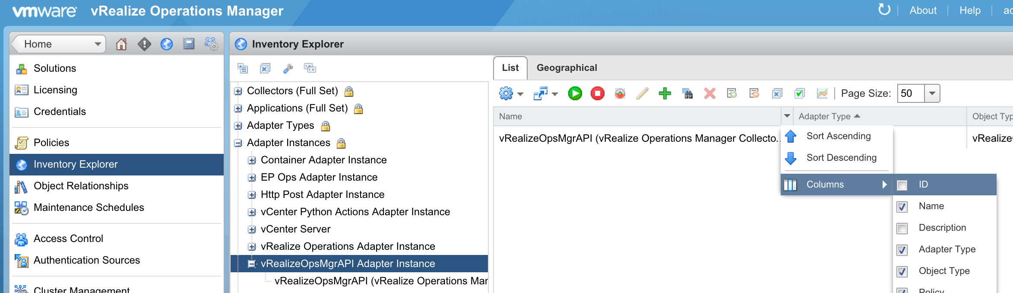The height and width of the screenshot is (293, 1013).
Task: Click the pencil Edit Object icon
Action: click(x=642, y=93)
